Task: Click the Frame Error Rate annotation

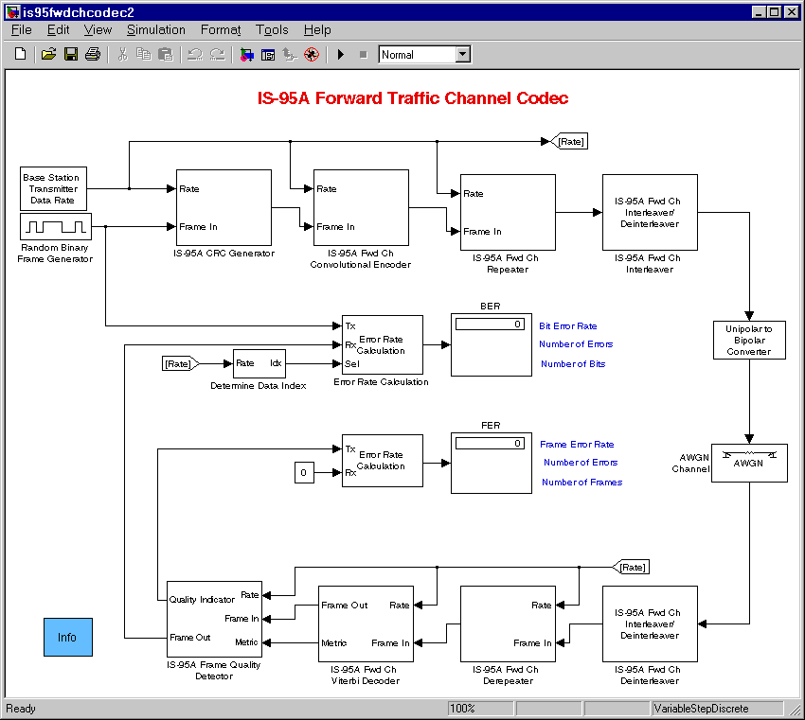Action: click(577, 444)
